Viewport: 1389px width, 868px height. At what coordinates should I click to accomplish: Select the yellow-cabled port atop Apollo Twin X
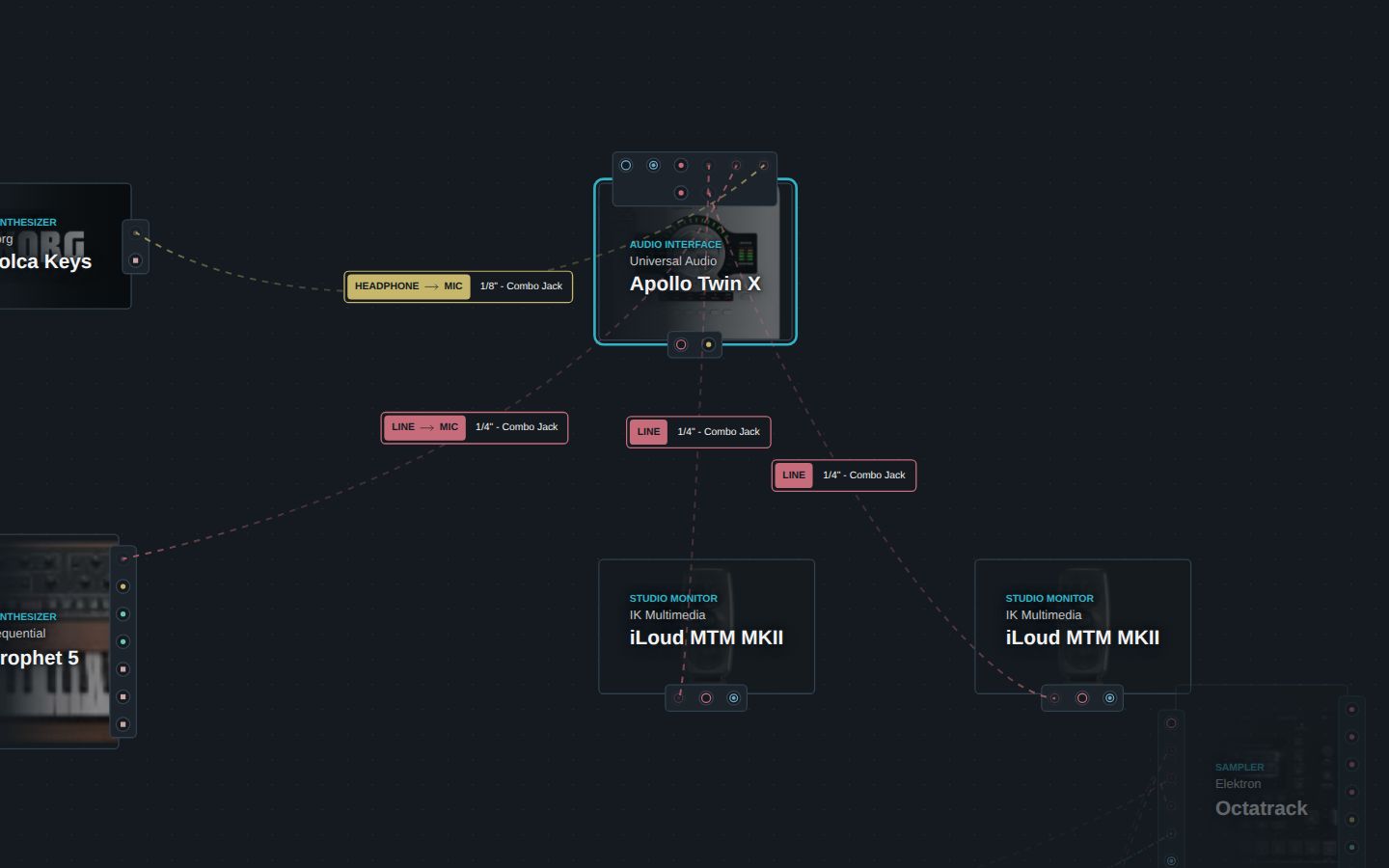763,166
